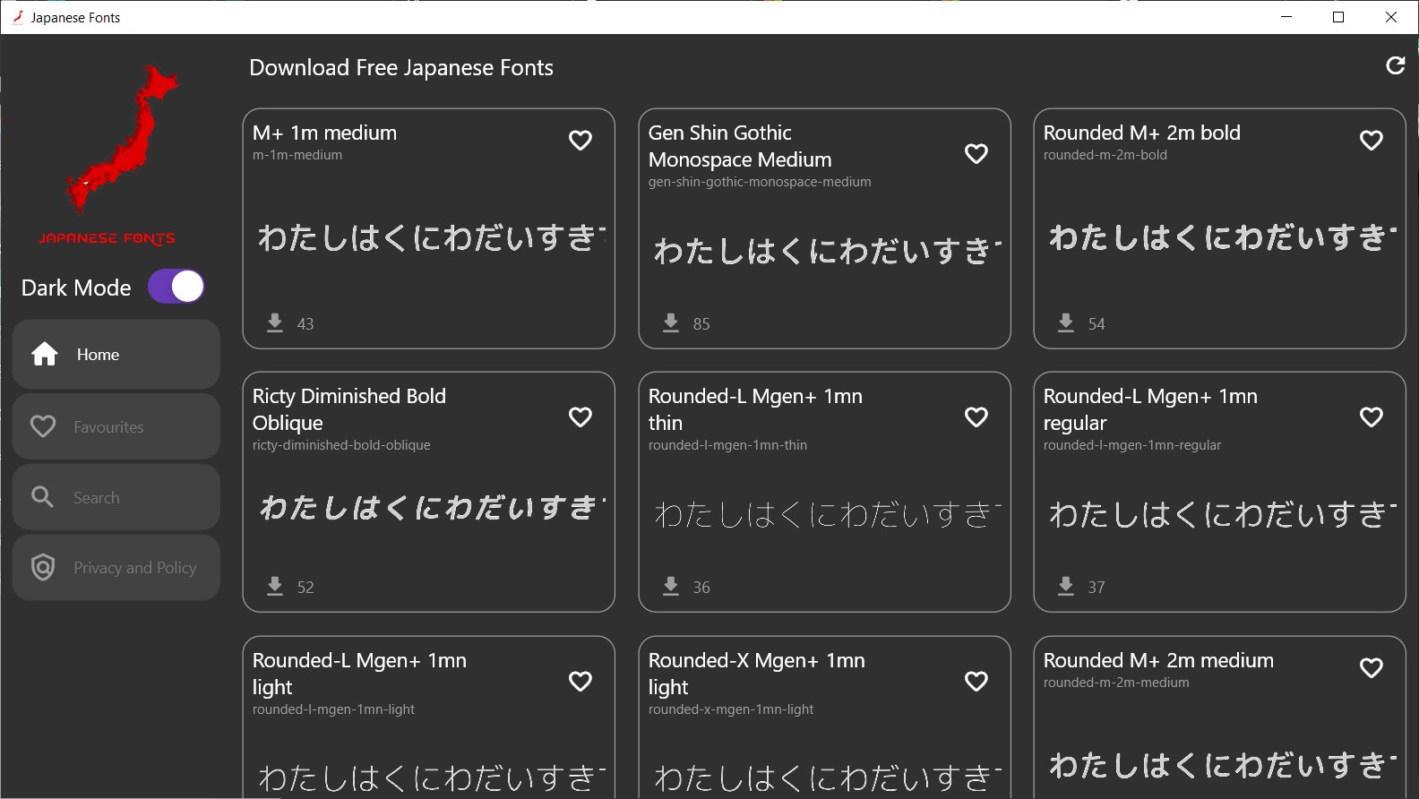
Task: Click the Ricty Diminished Bold Oblique preview text
Action: [x=432, y=508]
